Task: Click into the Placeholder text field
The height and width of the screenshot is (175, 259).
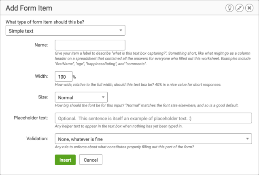Action: pos(153,118)
